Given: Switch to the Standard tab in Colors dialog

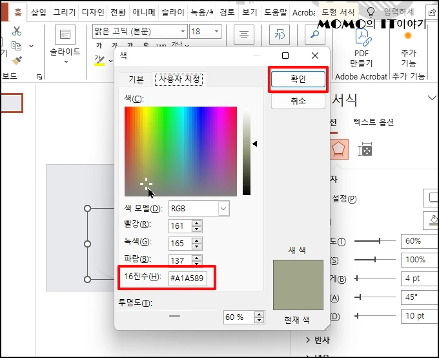Looking at the screenshot, I should click(x=136, y=79).
